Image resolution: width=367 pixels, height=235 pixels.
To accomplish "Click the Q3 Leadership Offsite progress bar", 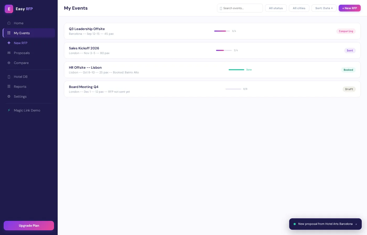I will 222,31.
